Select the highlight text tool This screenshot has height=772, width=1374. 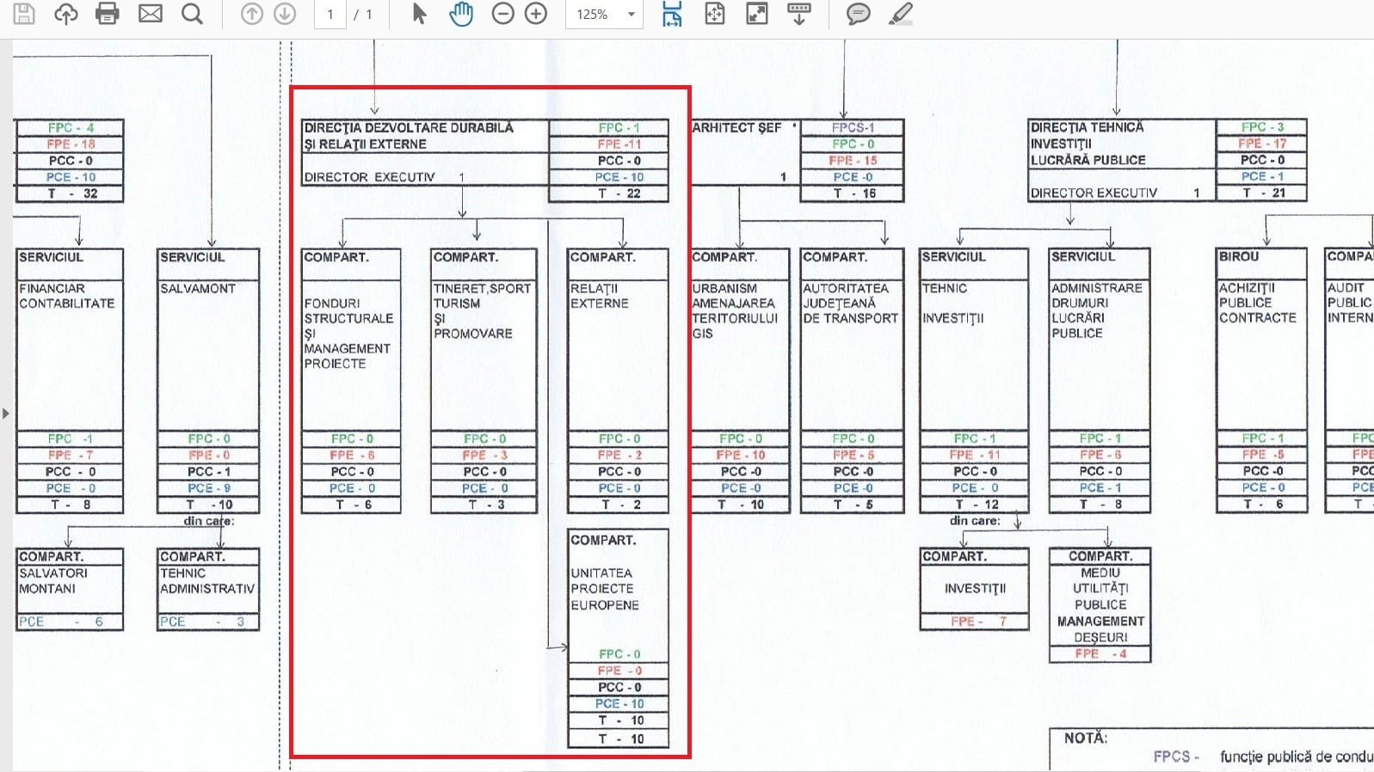[900, 14]
